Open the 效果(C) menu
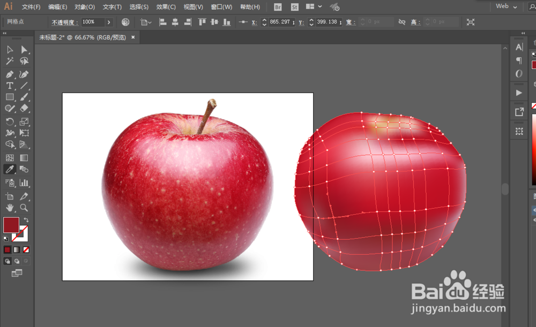Image resolution: width=536 pixels, height=327 pixels. tap(166, 7)
